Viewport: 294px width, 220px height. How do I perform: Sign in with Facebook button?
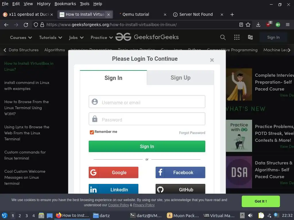180,172
